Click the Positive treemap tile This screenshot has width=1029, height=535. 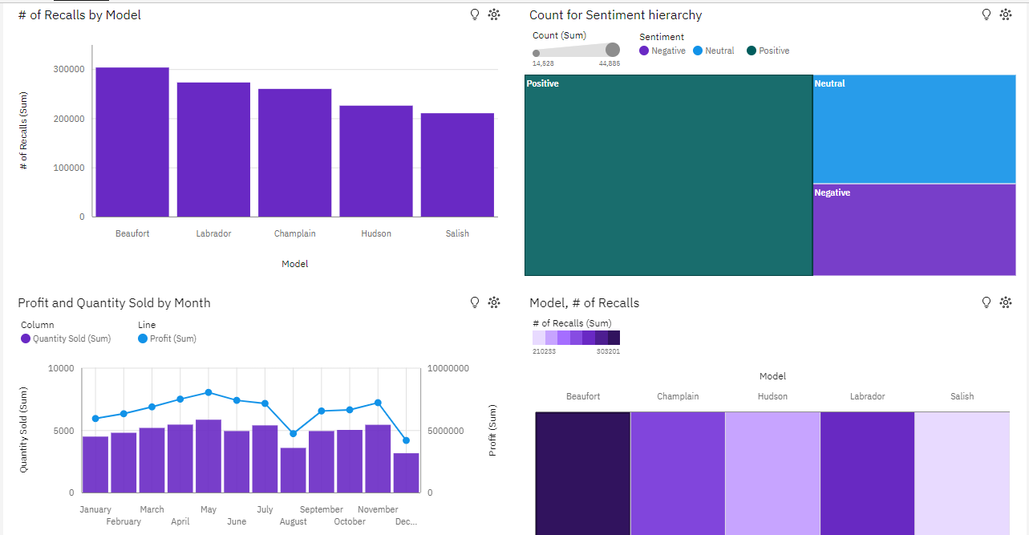click(x=668, y=175)
